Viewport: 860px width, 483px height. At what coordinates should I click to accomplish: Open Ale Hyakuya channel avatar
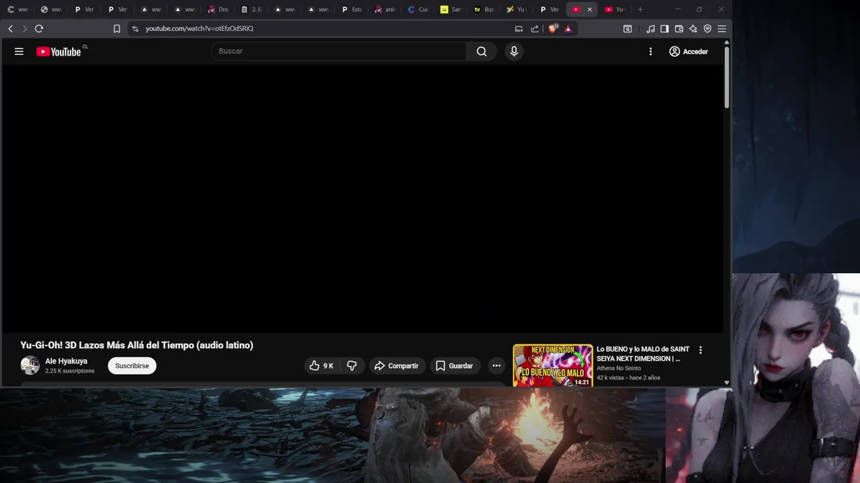[30, 366]
